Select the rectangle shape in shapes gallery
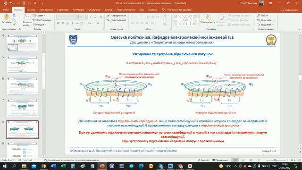 click(x=187, y=16)
